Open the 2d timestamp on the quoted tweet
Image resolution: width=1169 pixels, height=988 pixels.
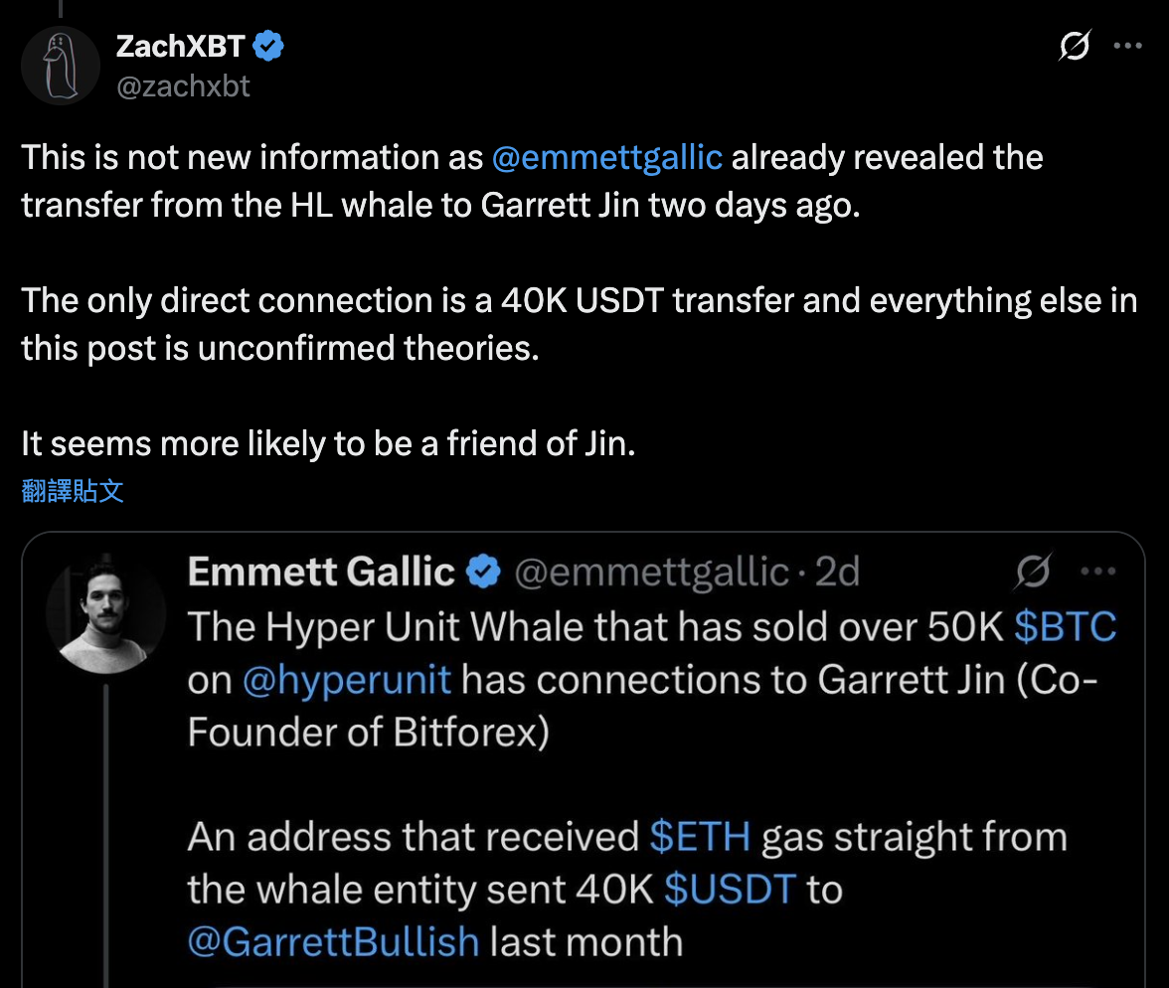[x=837, y=571]
